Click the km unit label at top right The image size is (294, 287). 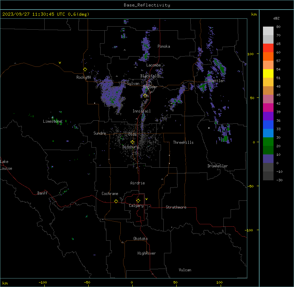(254, 14)
